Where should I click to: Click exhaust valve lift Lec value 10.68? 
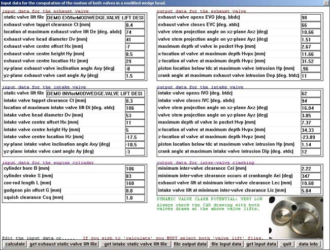tap(311, 183)
